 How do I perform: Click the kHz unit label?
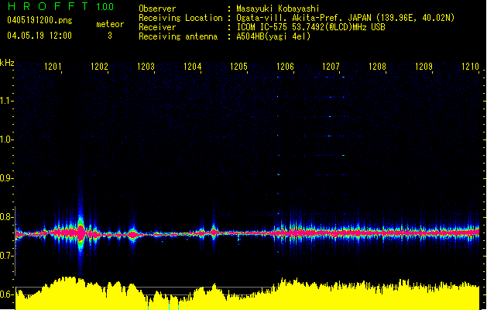(x=7, y=63)
